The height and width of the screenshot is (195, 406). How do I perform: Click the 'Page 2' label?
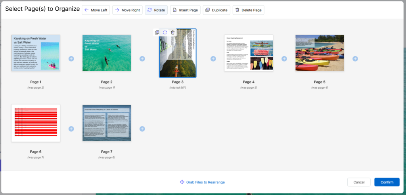(x=107, y=82)
